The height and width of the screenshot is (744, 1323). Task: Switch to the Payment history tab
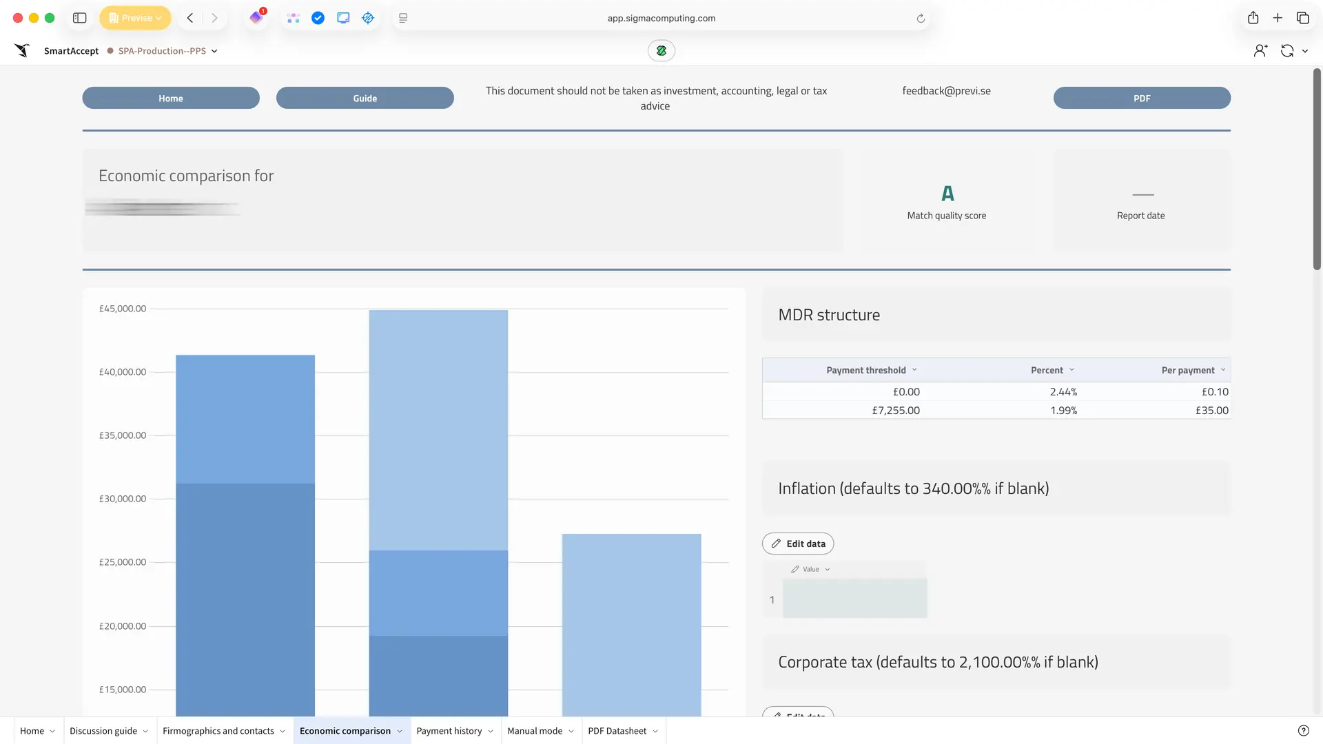(x=449, y=731)
